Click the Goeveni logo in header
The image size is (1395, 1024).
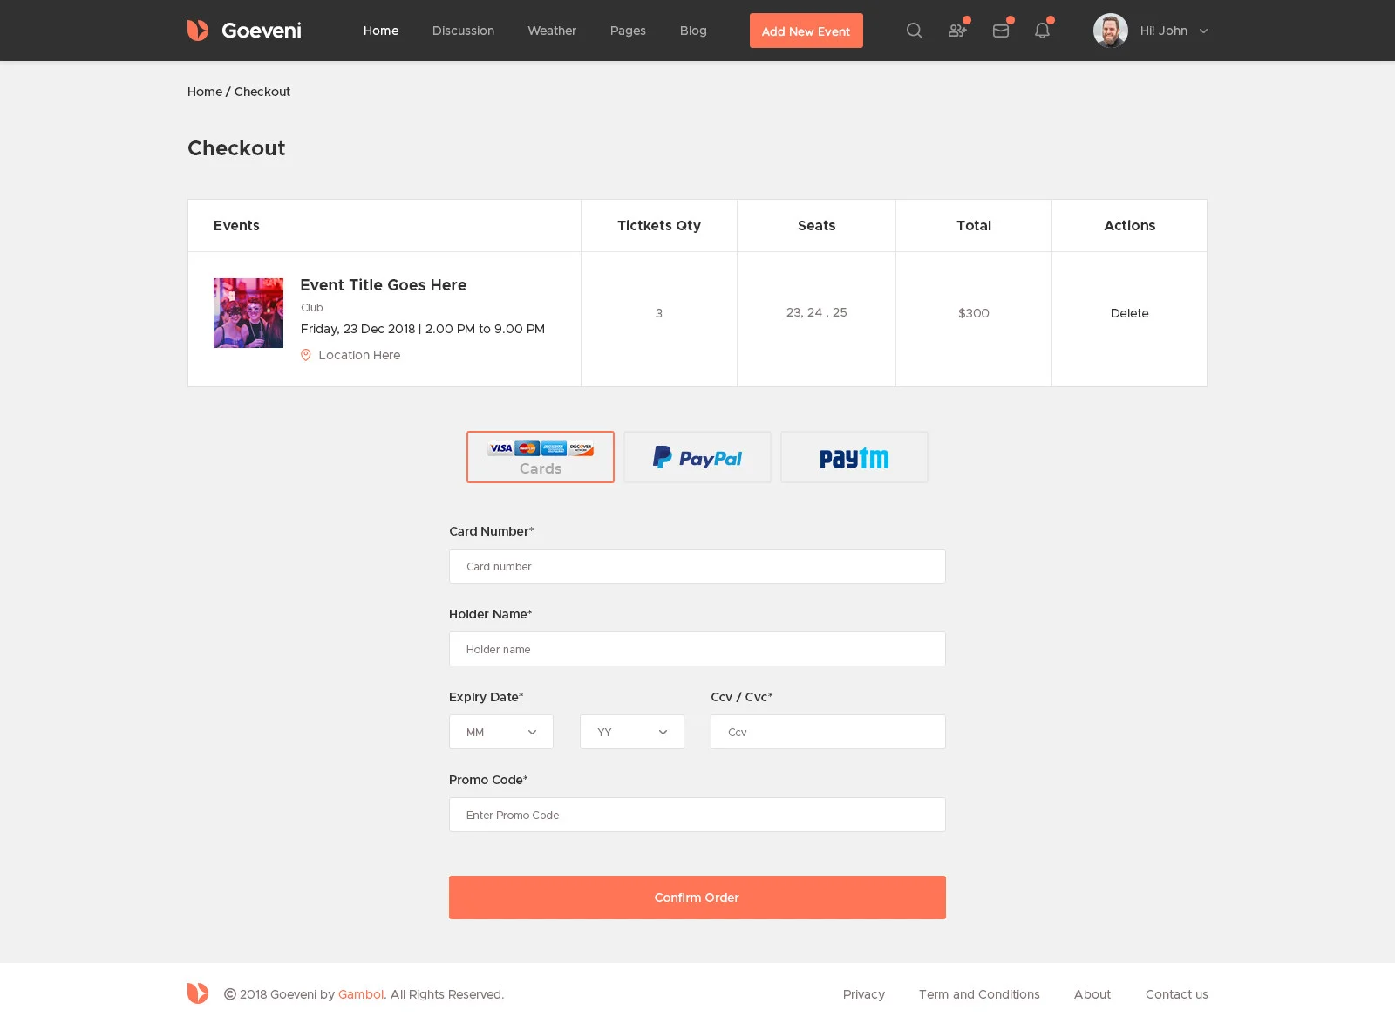pos(243,31)
